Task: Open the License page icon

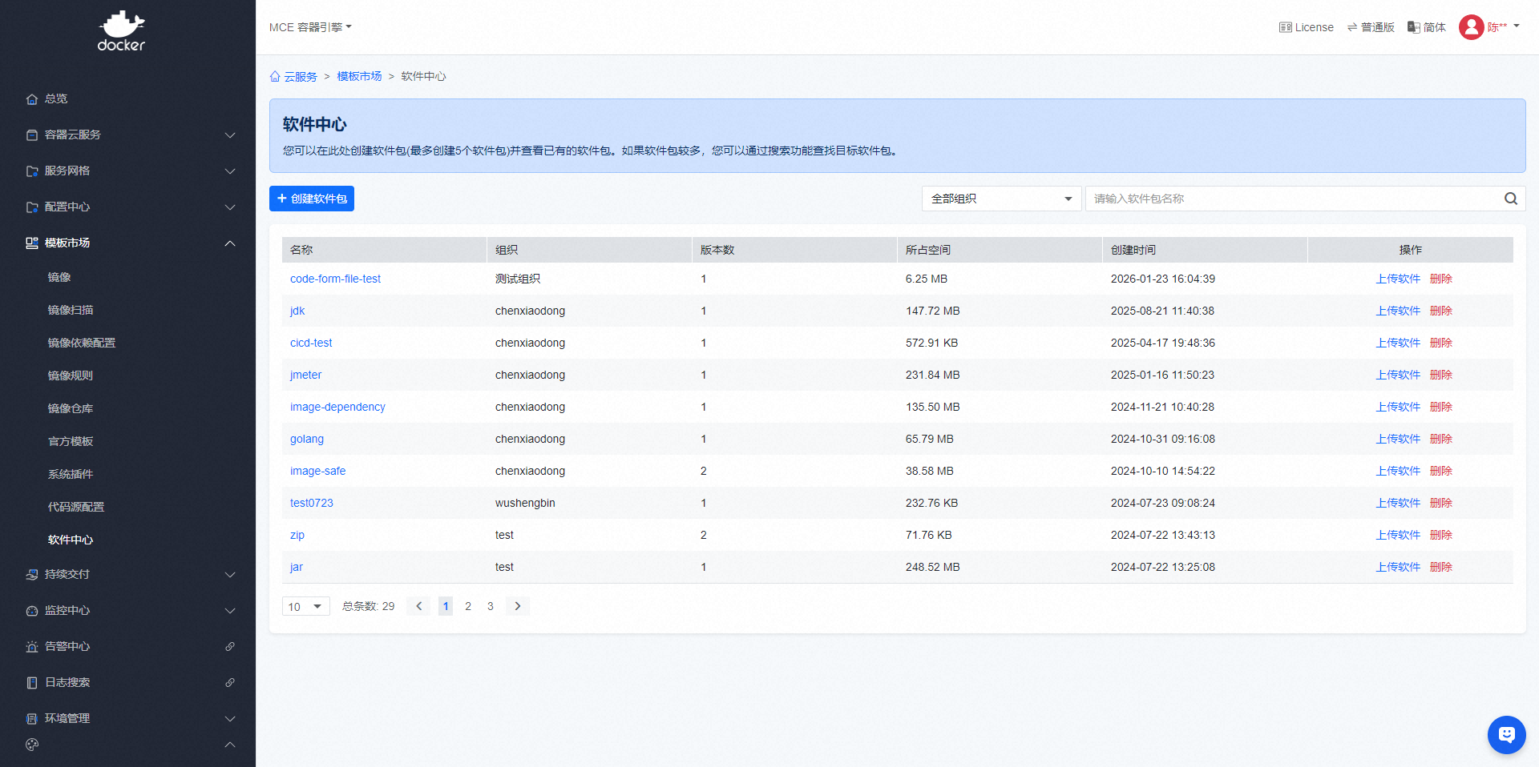Action: pyautogui.click(x=1285, y=27)
